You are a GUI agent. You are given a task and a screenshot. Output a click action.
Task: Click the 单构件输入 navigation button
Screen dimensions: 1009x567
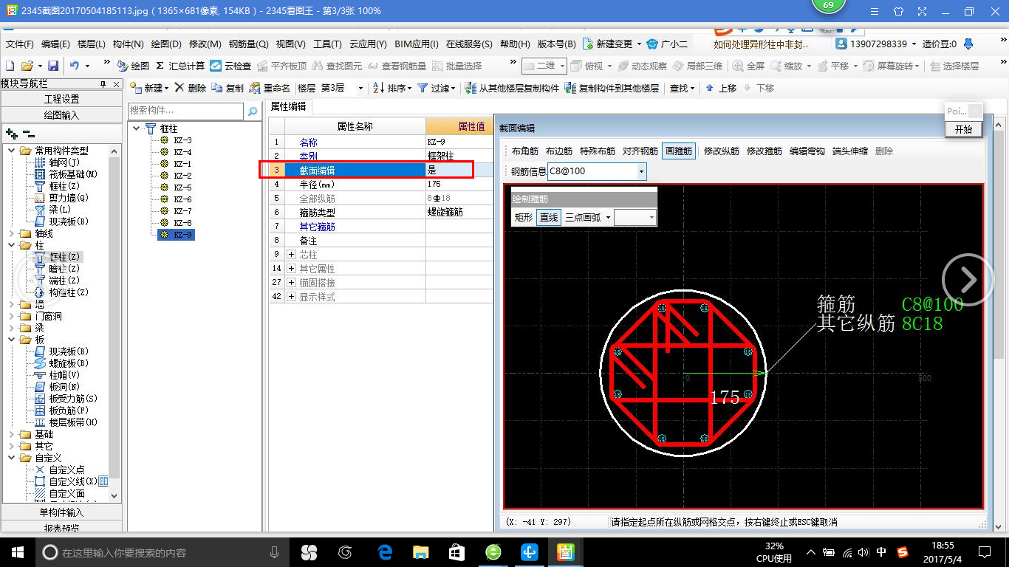tap(61, 512)
